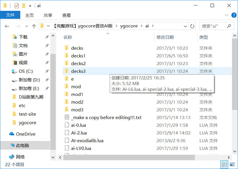Open 图片 in quick access

pos(23,54)
